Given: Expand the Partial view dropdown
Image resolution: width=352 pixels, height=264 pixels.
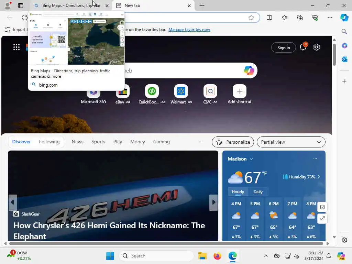Looking at the screenshot, I should 291,142.
